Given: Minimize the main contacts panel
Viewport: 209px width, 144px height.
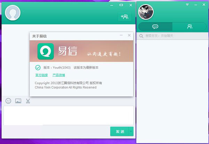Looking at the screenshot, I should click(x=196, y=5).
